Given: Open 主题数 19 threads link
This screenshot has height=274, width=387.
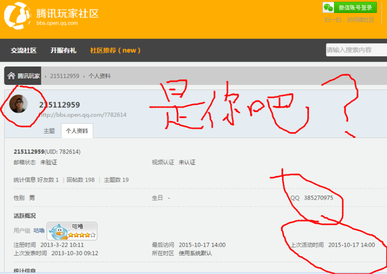Looking at the screenshot, I should [116, 180].
